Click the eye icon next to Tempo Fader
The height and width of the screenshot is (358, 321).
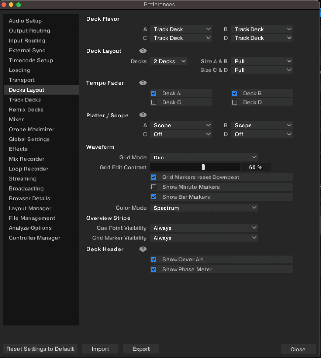(x=143, y=83)
